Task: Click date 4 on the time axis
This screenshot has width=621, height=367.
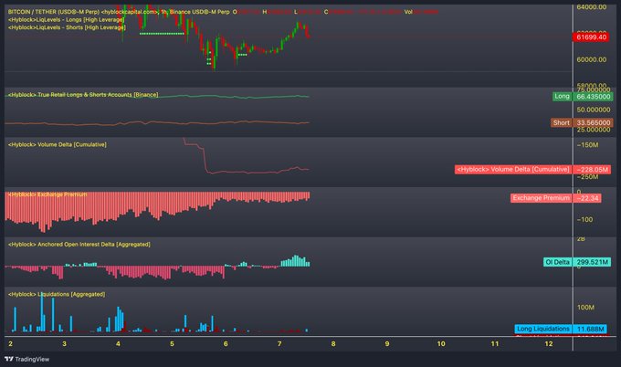Action: click(118, 343)
